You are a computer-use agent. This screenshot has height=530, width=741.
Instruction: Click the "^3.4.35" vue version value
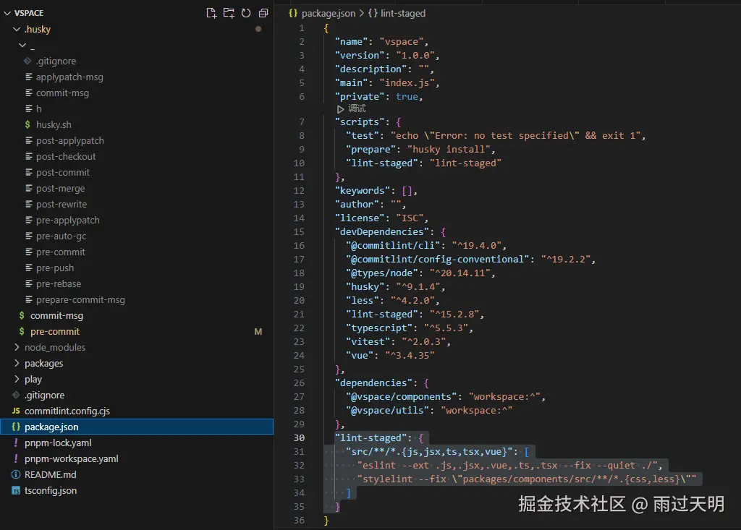click(x=410, y=355)
